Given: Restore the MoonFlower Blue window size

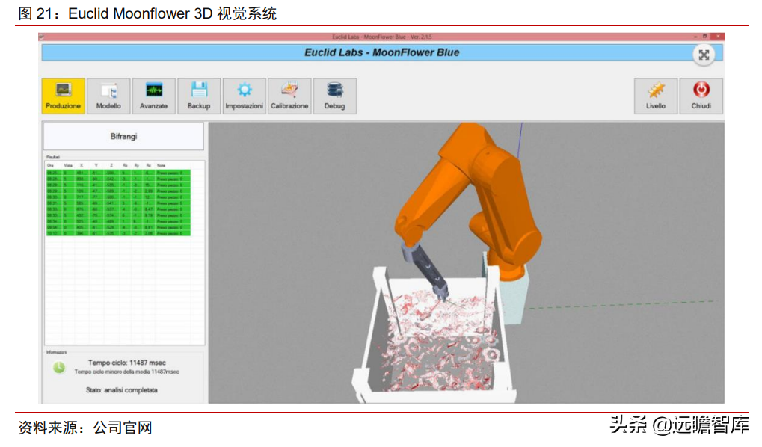Looking at the screenshot, I should (x=704, y=37).
